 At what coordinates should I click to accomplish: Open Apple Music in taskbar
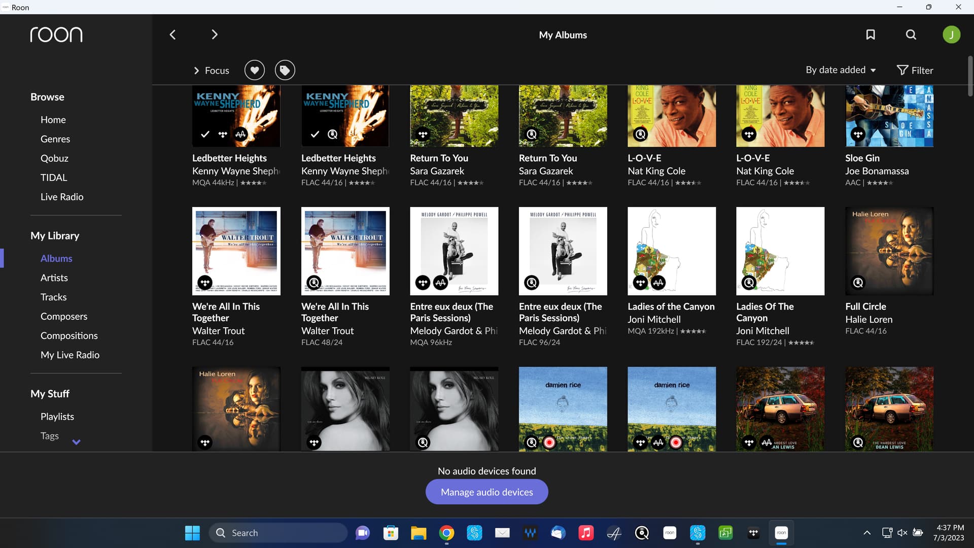(x=585, y=533)
